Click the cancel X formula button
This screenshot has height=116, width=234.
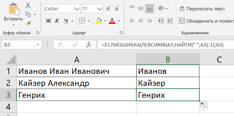(x=61, y=45)
